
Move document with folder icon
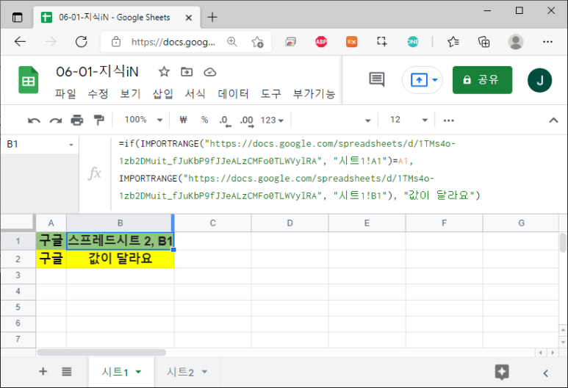click(x=187, y=72)
